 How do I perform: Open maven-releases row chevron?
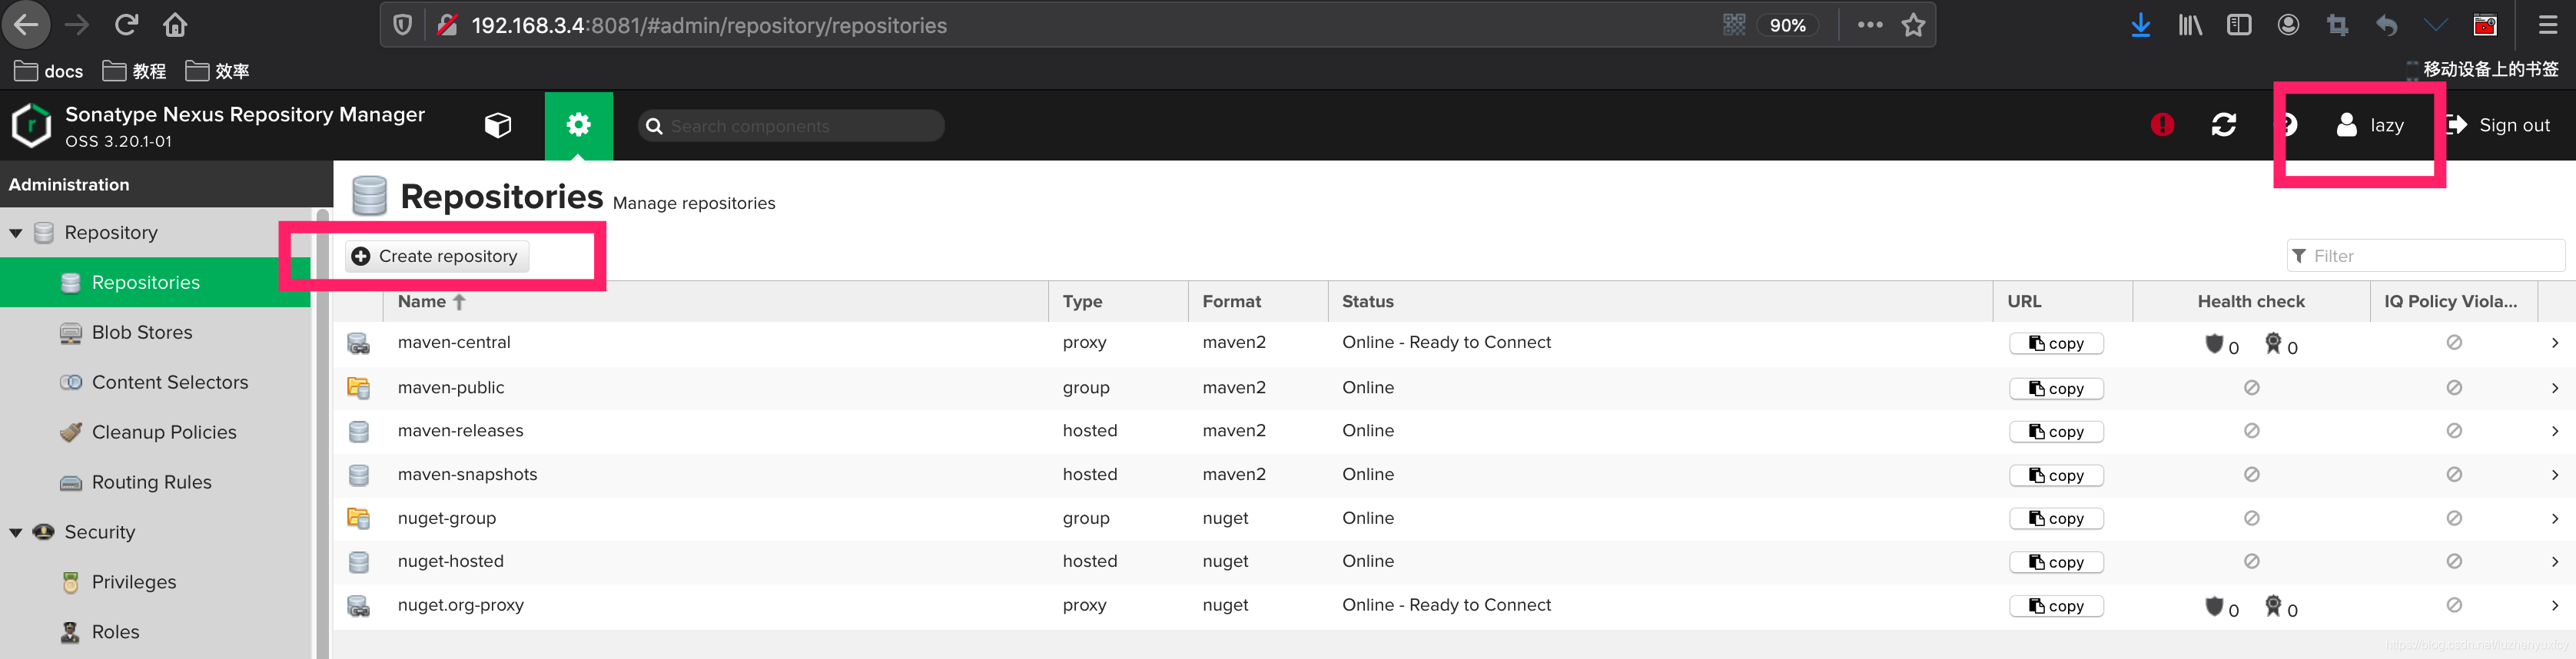(x=2555, y=431)
